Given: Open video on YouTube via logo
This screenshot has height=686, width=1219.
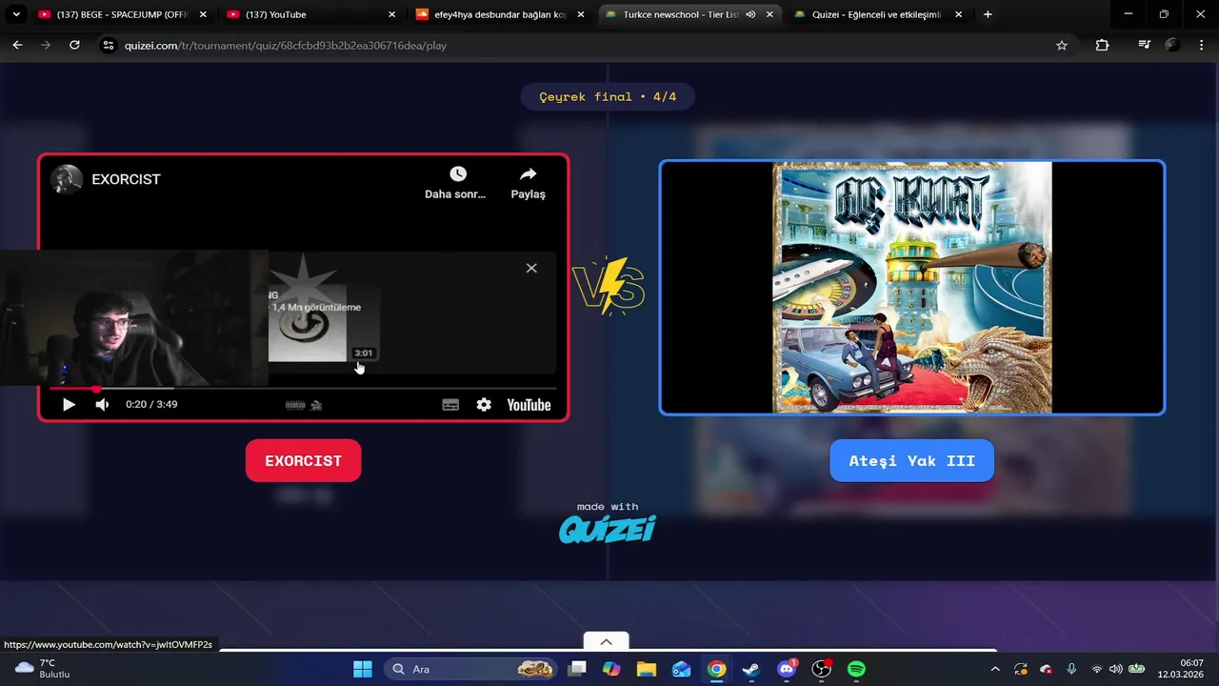Looking at the screenshot, I should (529, 405).
